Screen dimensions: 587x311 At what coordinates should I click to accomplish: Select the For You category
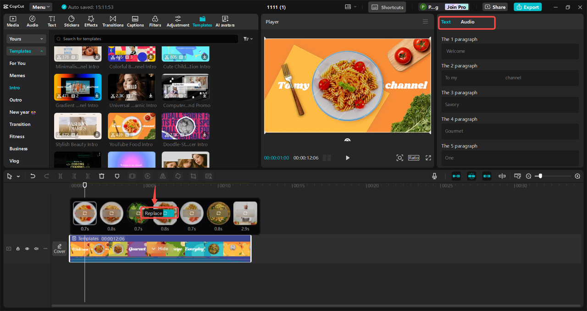pyautogui.click(x=17, y=63)
